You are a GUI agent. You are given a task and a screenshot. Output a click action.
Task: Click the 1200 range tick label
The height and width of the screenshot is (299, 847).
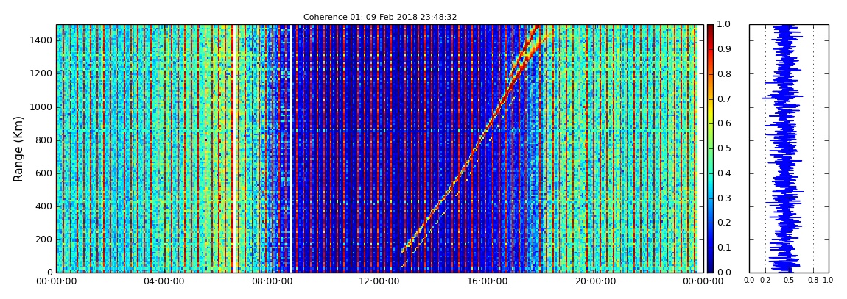[x=41, y=73]
